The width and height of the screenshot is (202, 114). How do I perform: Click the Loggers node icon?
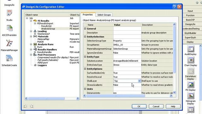[35, 65]
